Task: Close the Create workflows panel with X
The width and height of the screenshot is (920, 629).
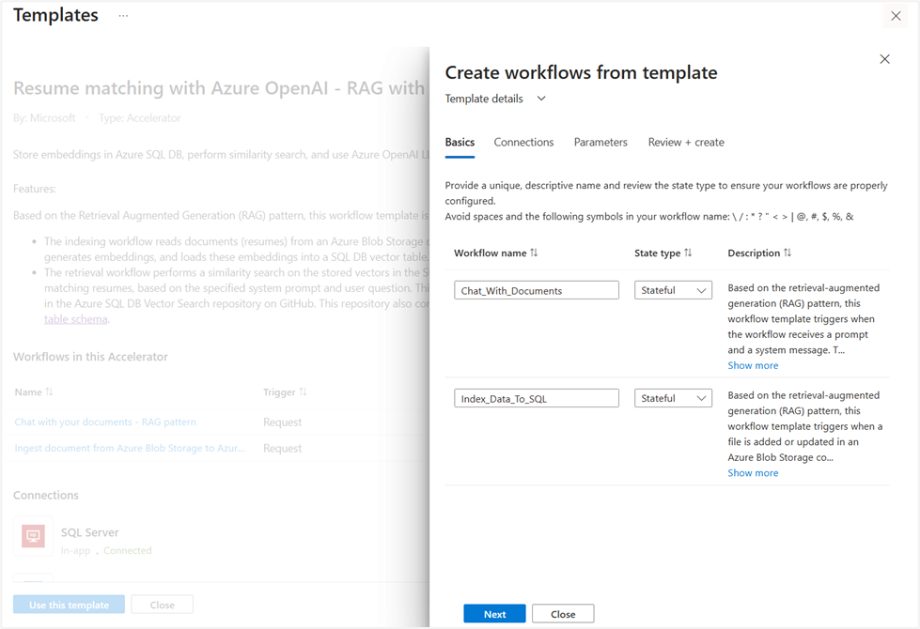Action: pos(884,59)
